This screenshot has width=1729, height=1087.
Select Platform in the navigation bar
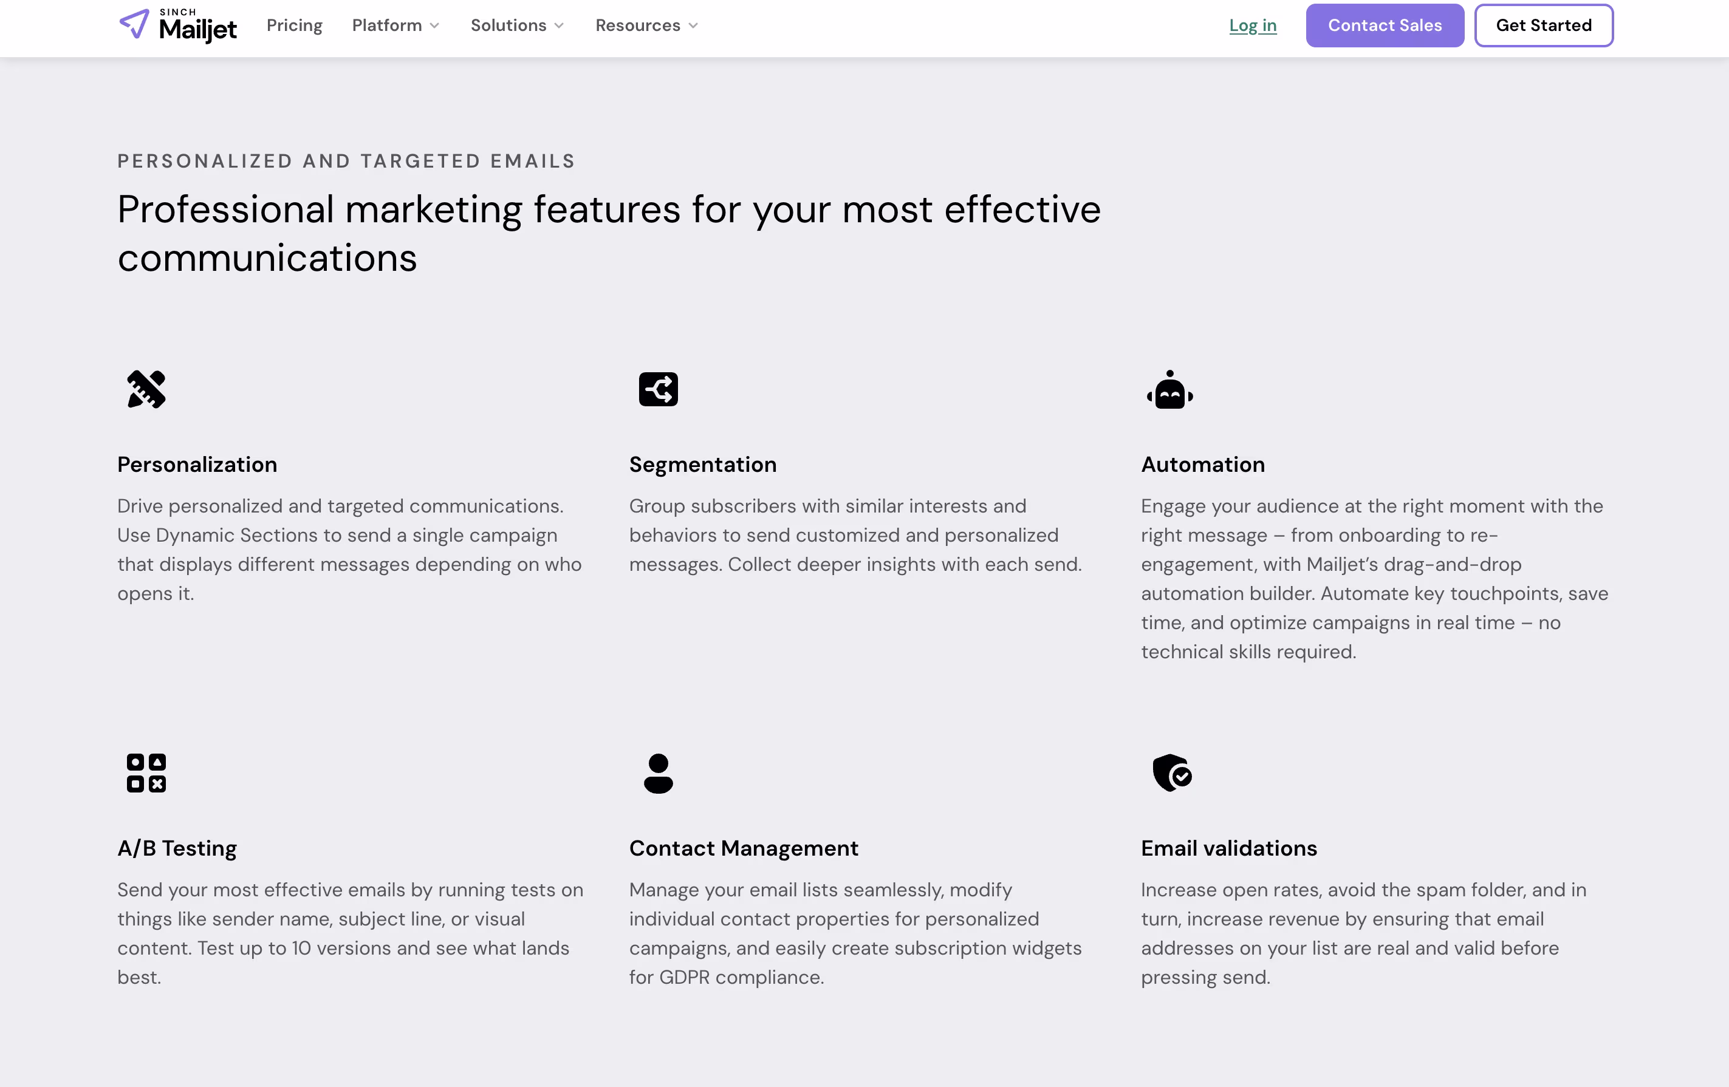point(386,25)
